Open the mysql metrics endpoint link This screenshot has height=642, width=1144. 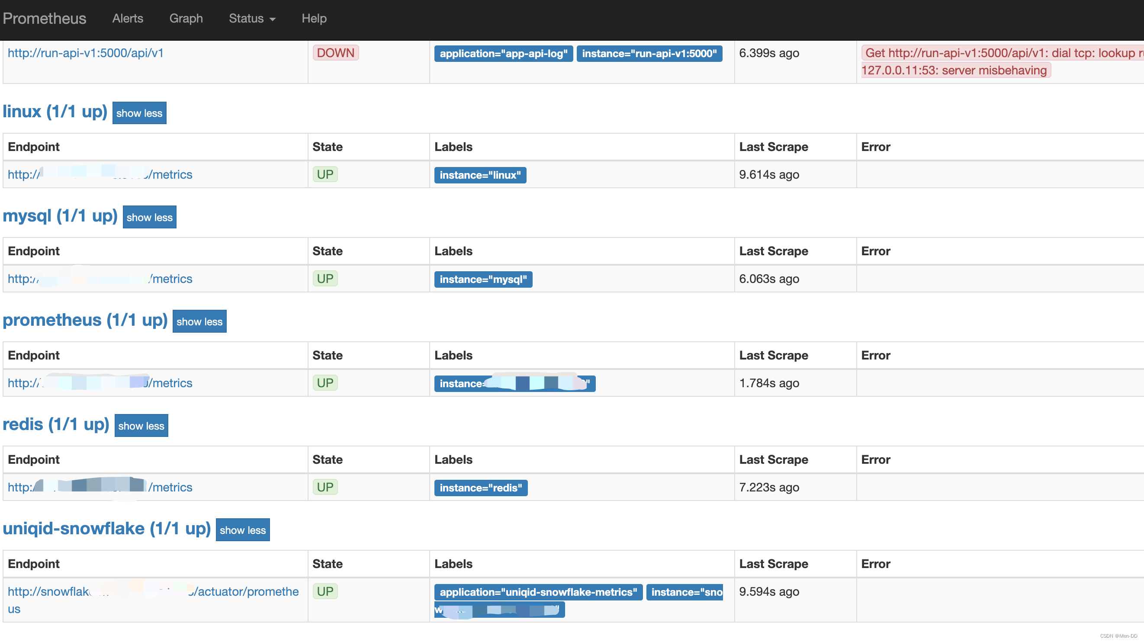click(171, 279)
